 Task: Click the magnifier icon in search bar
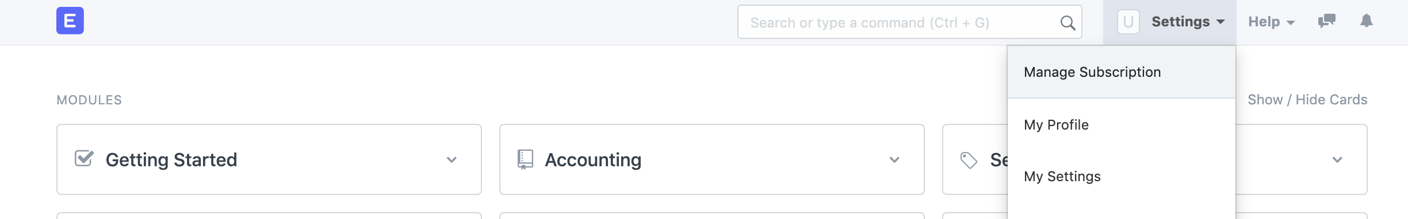(x=1068, y=23)
